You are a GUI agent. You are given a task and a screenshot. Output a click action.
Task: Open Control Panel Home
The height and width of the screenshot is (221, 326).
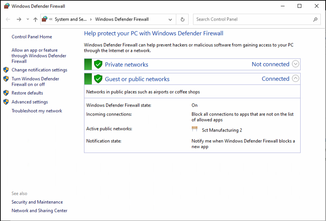click(32, 37)
